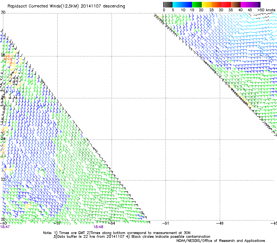Click the '26' latitude axis label
The image size is (277, 243).
3,97
